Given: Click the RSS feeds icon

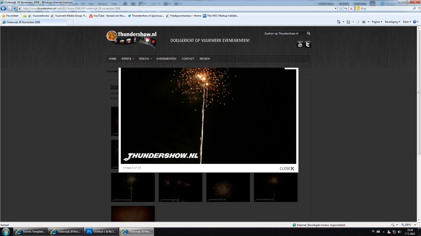Looking at the screenshot, I should (x=348, y=22).
